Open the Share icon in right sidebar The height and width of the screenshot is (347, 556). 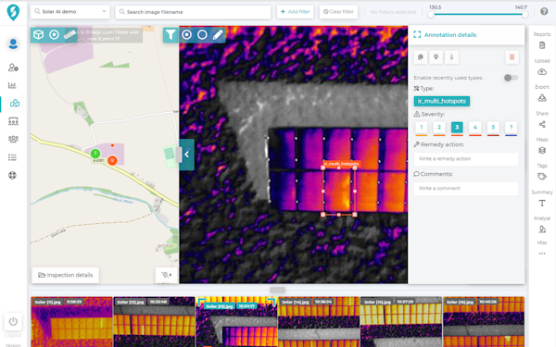(542, 124)
